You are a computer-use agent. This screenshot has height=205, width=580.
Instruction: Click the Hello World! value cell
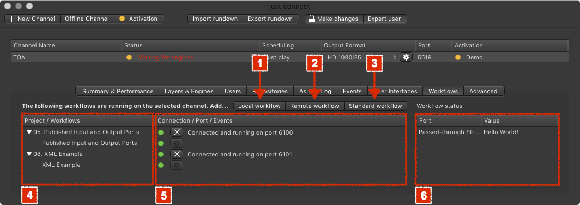click(501, 132)
